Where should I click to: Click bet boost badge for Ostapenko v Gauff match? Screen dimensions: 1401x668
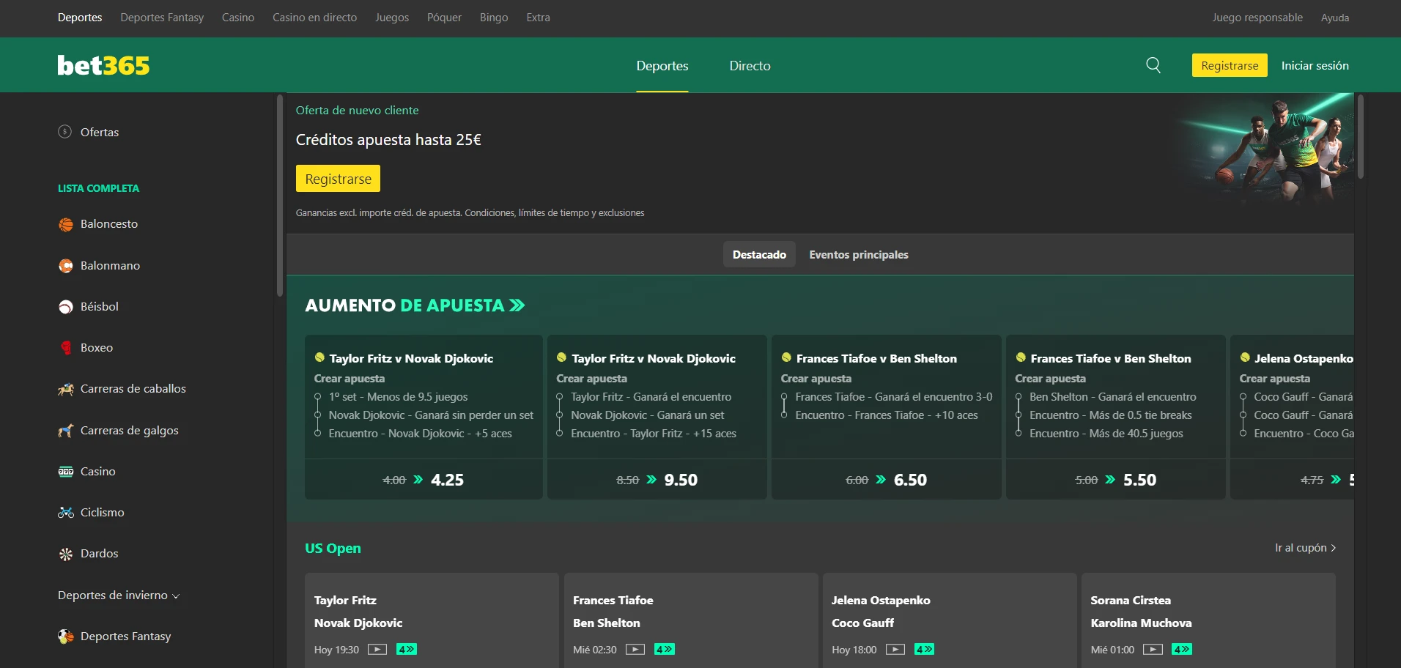click(x=925, y=650)
